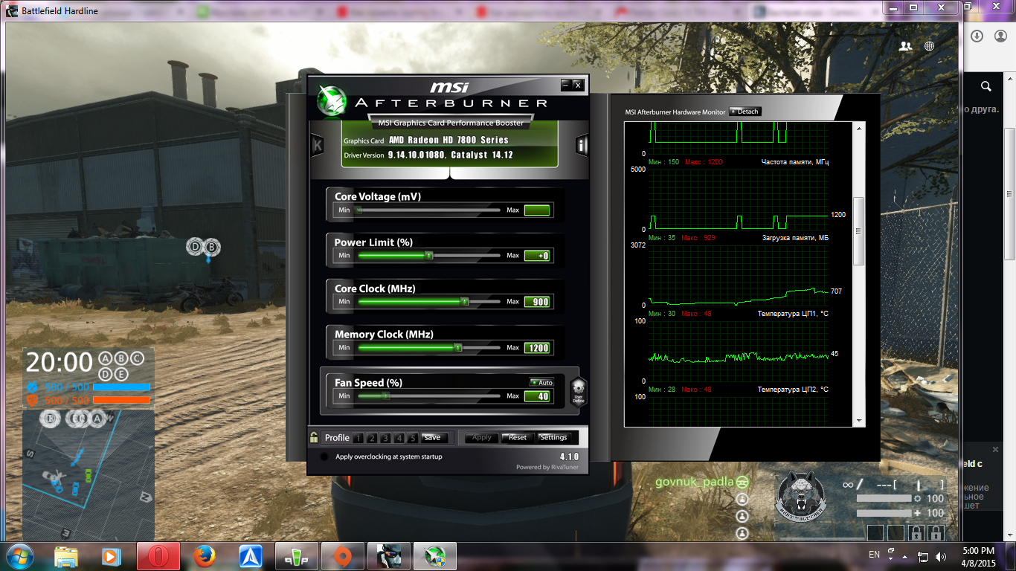
Task: Open the User Define fan gear icon
Action: (x=578, y=390)
